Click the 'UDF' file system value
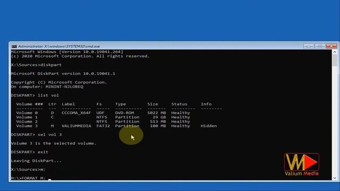Image resolution: width=340 pixels, height=191 pixels. [100, 112]
